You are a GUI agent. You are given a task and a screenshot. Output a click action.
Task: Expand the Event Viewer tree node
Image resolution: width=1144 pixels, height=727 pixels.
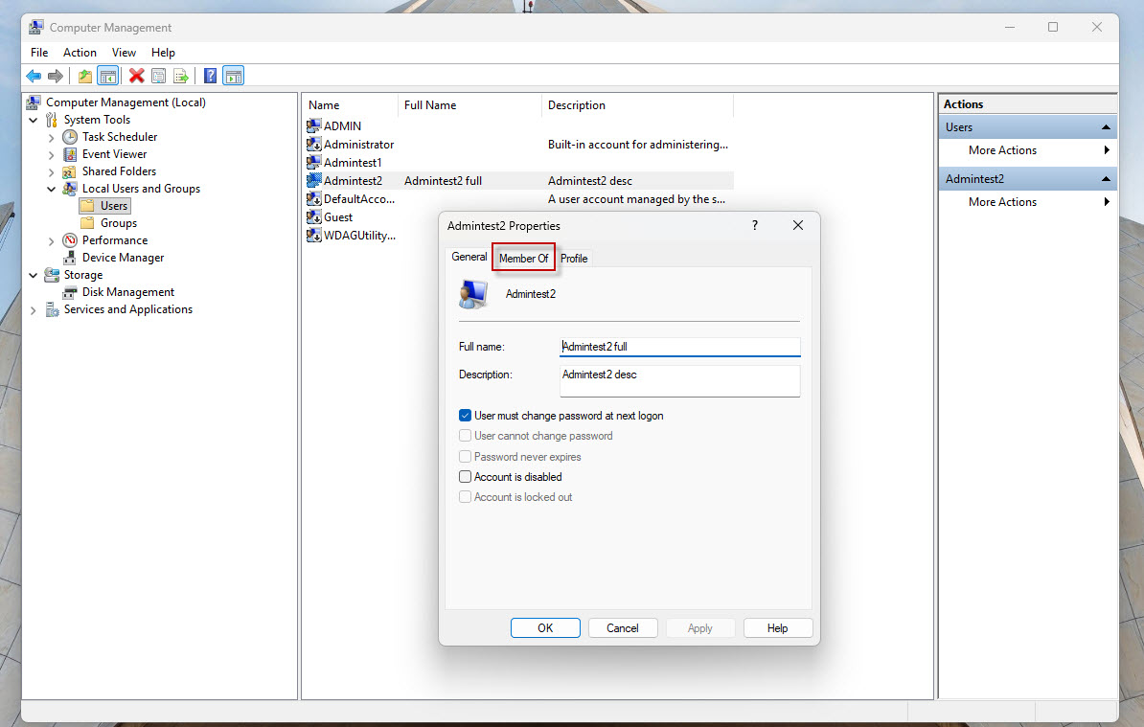click(x=51, y=154)
